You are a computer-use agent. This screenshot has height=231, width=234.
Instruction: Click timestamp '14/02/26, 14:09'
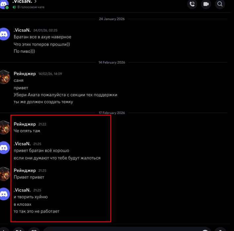(50, 74)
